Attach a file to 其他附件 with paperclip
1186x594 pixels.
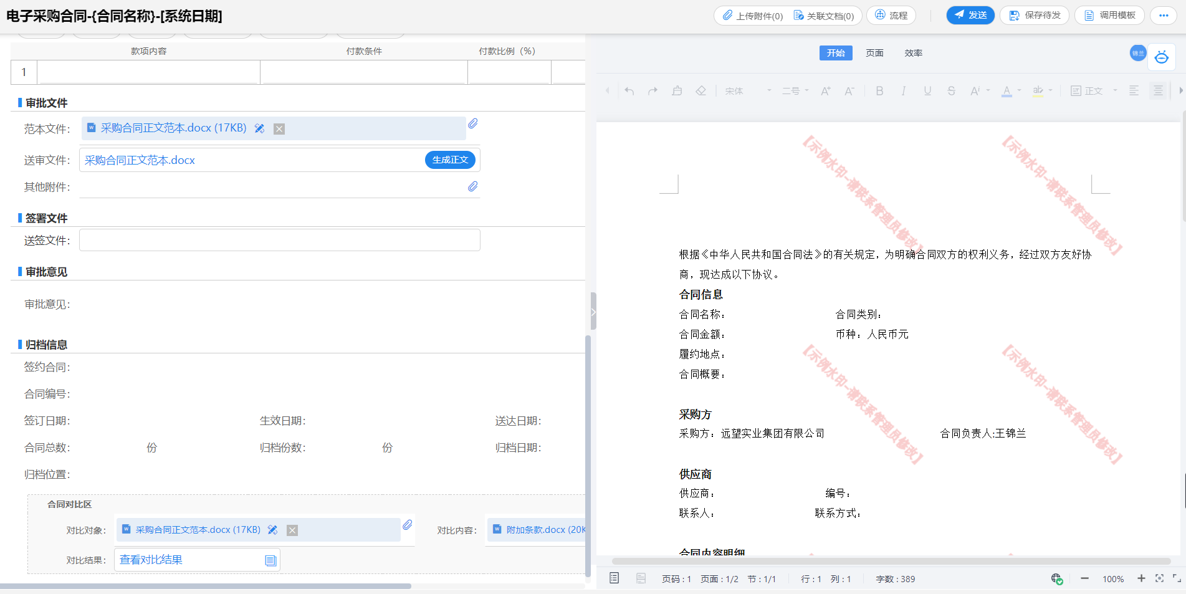(473, 186)
